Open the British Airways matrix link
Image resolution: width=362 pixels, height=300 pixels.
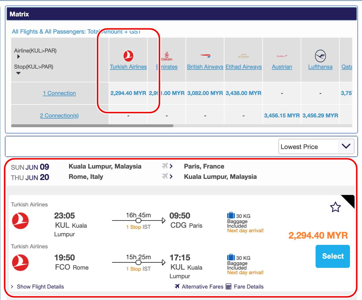tap(205, 67)
